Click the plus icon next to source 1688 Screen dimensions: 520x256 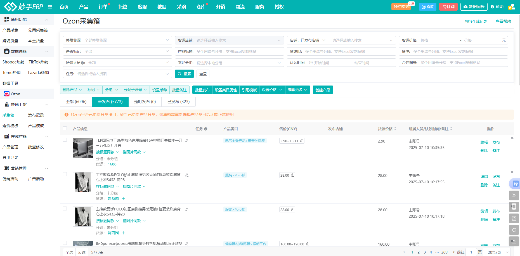[x=121, y=164]
